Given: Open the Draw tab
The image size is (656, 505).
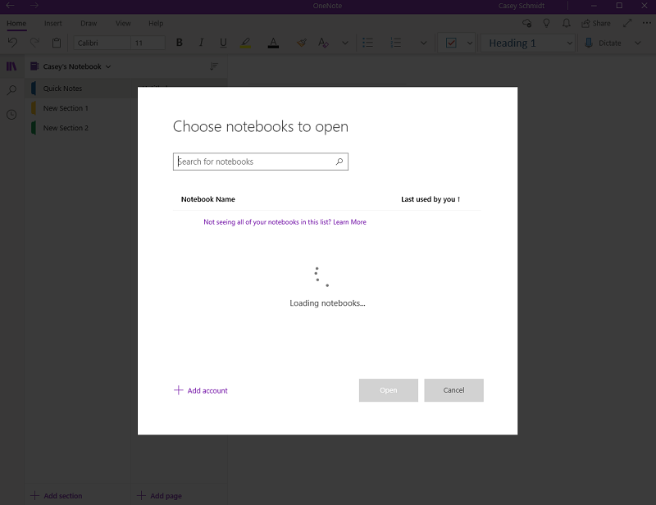Looking at the screenshot, I should pyautogui.click(x=89, y=24).
